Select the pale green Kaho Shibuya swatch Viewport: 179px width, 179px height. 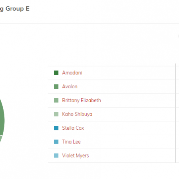[x=56, y=114]
